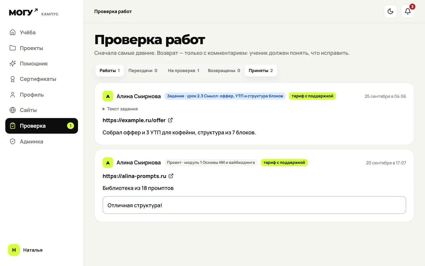Image resolution: width=425 pixels, height=266 pixels.
Task: Switch to the Возвращены tab
Action: [224, 70]
